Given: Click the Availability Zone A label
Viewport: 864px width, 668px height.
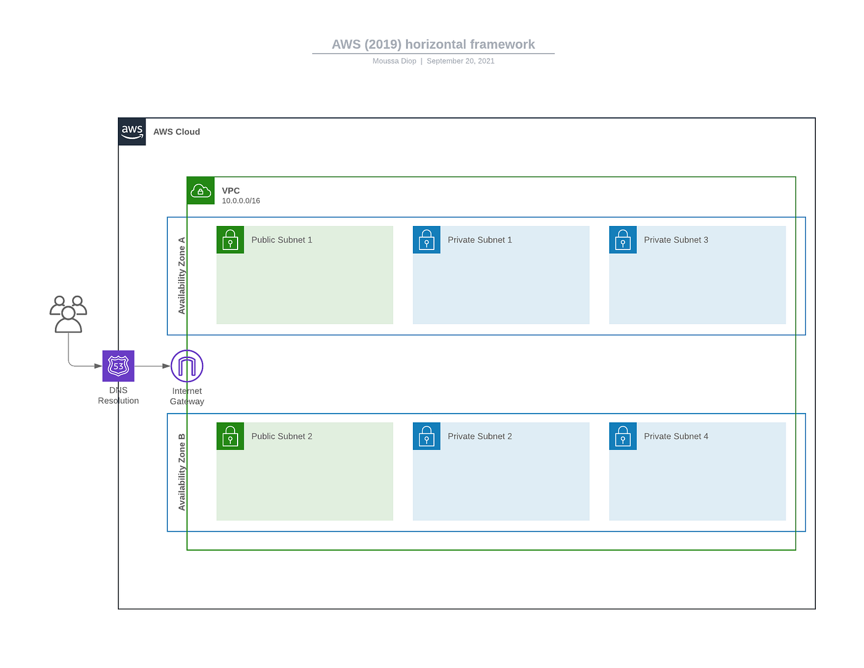Looking at the screenshot, I should click(x=181, y=275).
